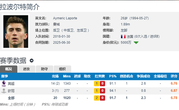Image resolution: width=179 pixels, height=110 pixels.
Task: Switch to the 防守 tab
Action: coord(44,69)
